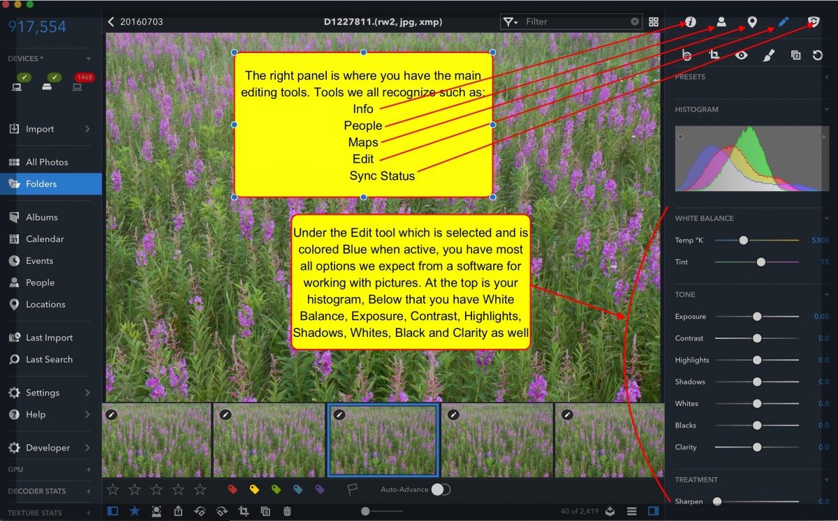Viewport: 838px width, 521px height.
Task: Apply the red color tag
Action: tap(233, 490)
